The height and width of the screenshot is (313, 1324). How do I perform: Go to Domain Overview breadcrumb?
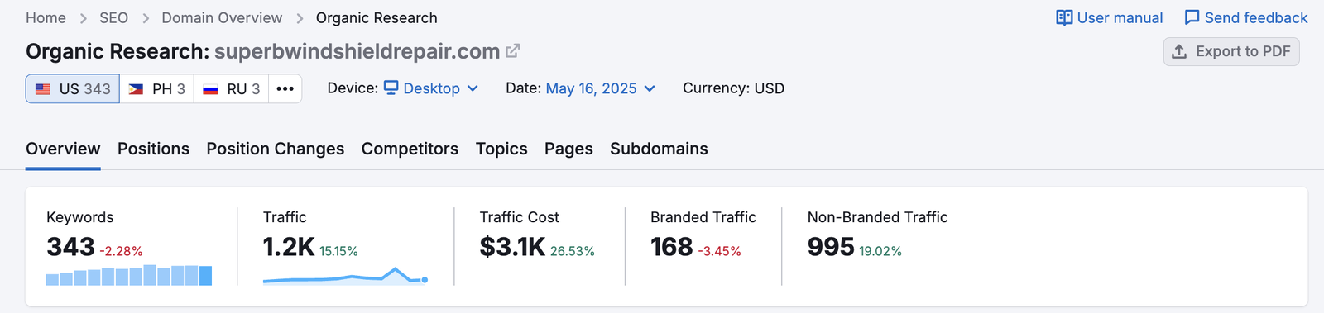222,18
